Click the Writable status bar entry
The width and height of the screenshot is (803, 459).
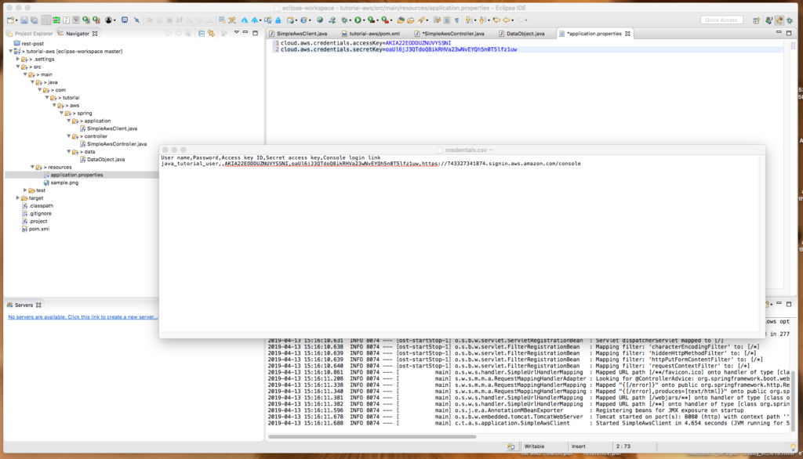click(534, 446)
